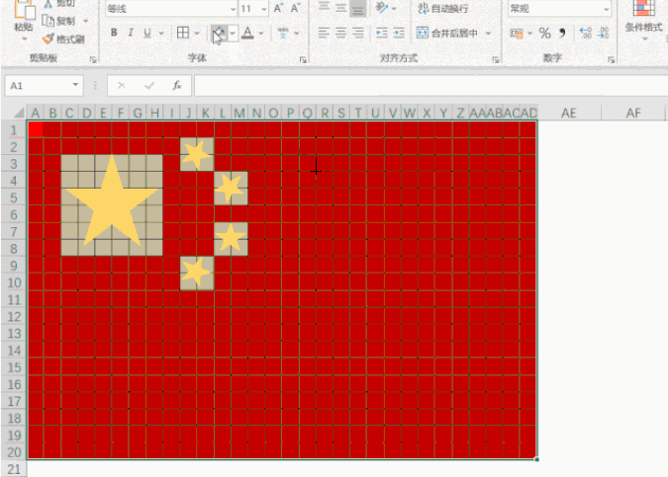Select row 21 header
The image size is (668, 477).
coord(14,469)
